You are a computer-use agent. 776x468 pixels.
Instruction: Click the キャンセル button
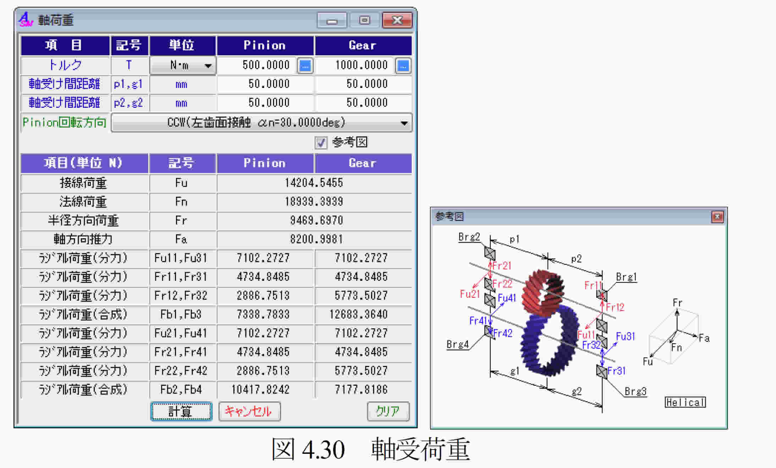pyautogui.click(x=249, y=411)
